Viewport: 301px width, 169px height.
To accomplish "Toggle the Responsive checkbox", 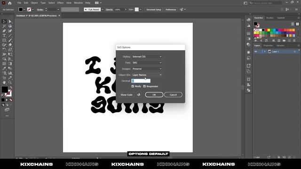I will (x=144, y=86).
